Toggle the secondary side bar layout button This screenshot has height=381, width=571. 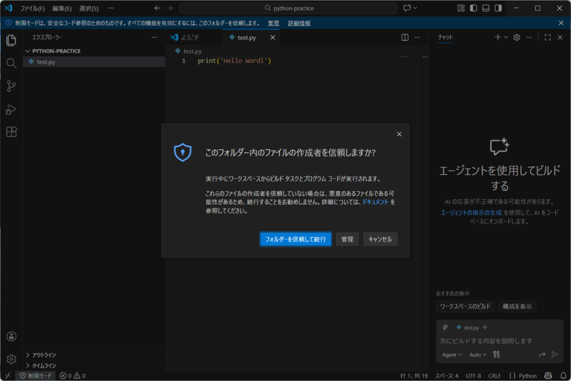click(x=498, y=8)
